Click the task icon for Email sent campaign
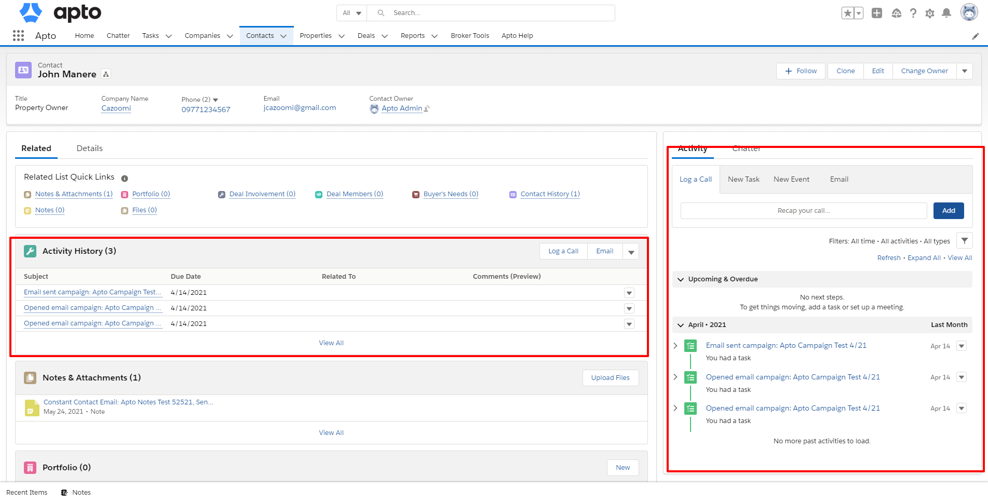Viewport: 988px width, 503px height. tap(691, 346)
